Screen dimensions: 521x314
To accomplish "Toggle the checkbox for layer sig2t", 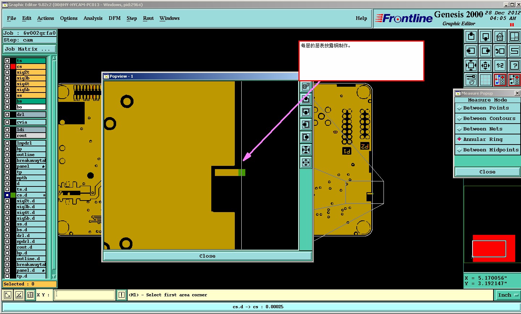I will (7, 72).
